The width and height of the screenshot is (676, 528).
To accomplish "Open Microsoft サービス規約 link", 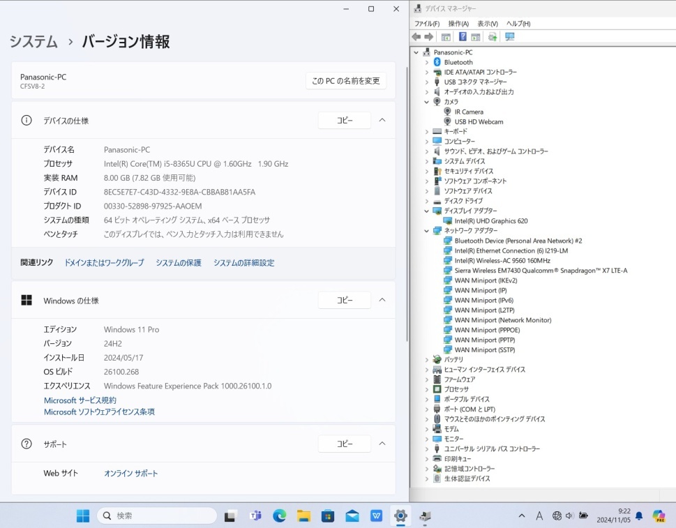I will [80, 400].
